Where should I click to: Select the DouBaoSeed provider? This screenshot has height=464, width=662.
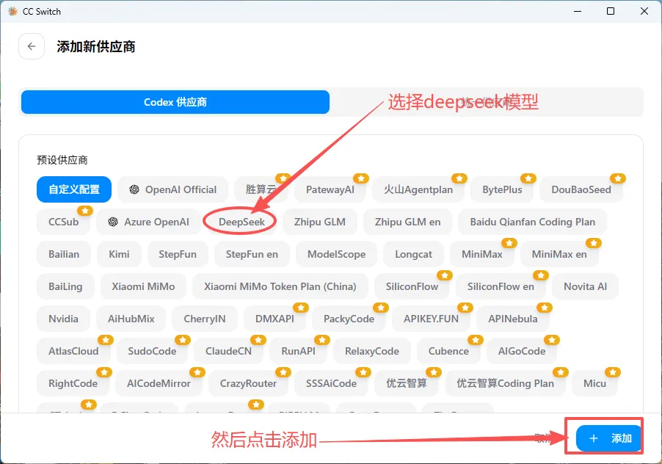[x=581, y=189]
